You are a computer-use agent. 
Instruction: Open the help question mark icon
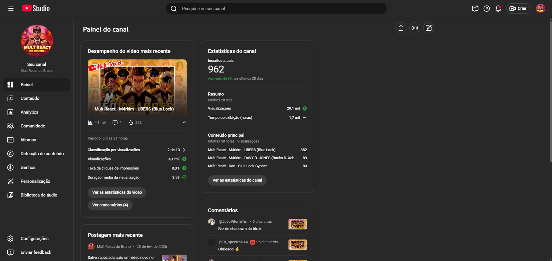pyautogui.click(x=486, y=9)
